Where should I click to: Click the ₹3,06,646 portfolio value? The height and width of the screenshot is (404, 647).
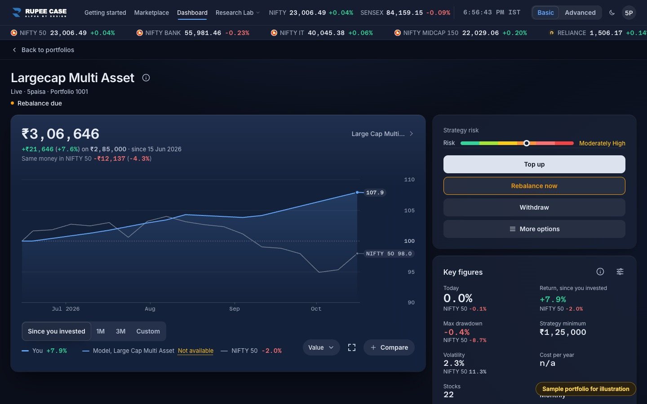point(61,134)
